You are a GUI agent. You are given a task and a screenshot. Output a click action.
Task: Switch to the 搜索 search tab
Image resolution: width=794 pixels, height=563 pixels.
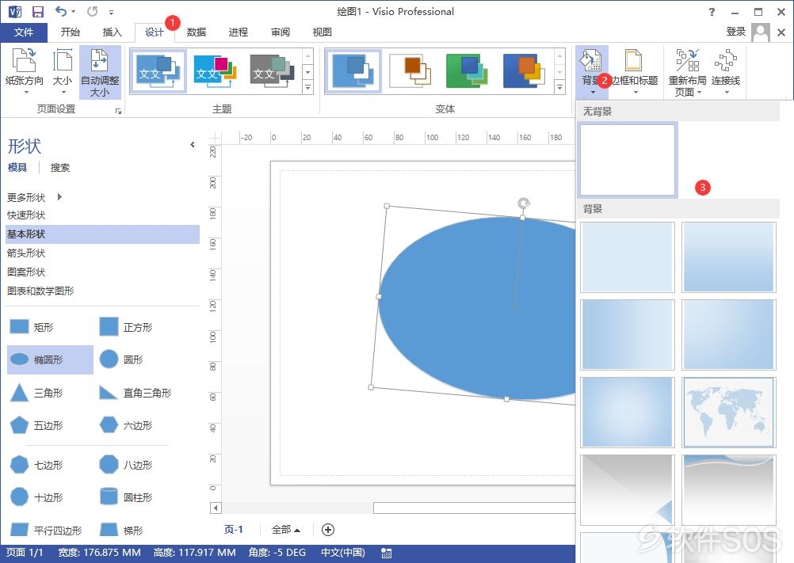click(x=59, y=167)
